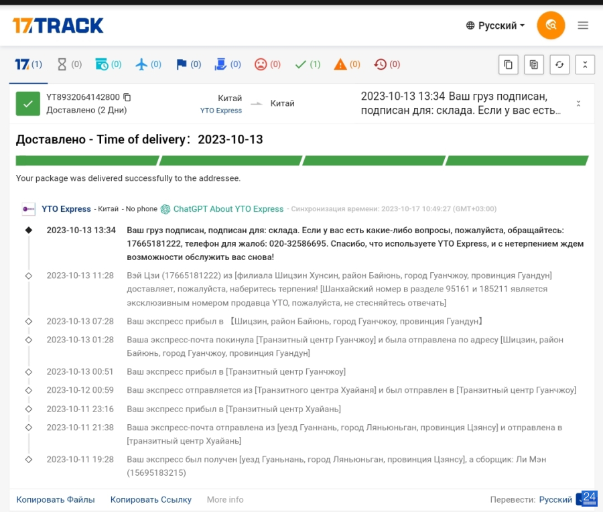Click the event marker for 2023-10-13 00:51
The height and width of the screenshot is (512, 603).
28,372
